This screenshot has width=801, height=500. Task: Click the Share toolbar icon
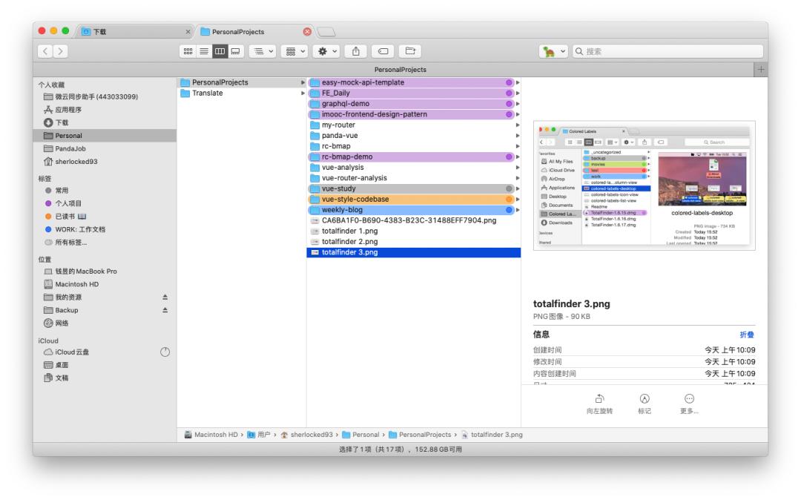355,52
